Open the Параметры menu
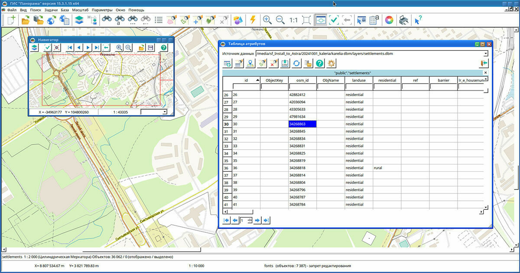 102,10
